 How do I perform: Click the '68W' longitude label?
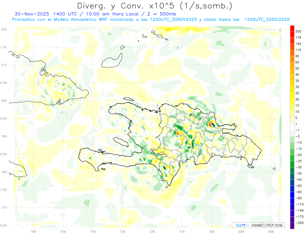(x=271, y=231)
